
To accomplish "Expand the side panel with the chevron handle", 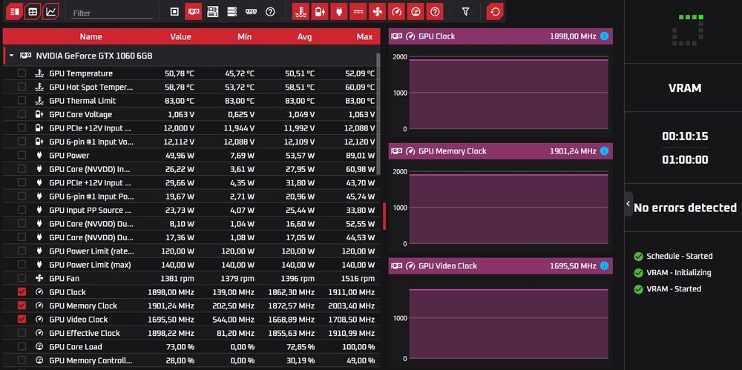I will (x=628, y=204).
